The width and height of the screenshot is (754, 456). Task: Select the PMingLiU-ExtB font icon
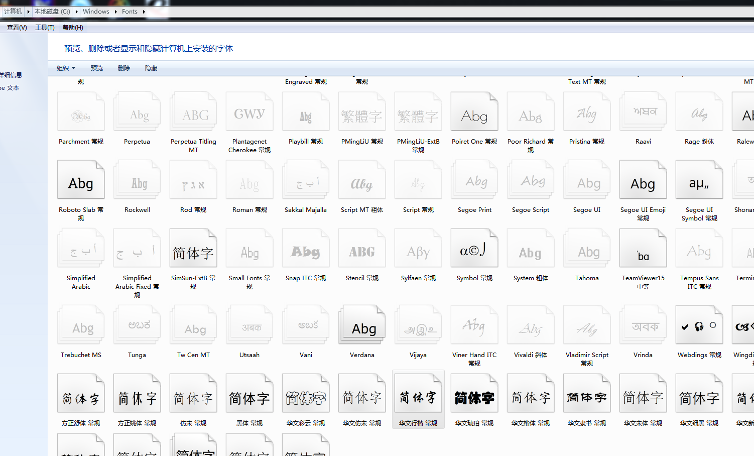pyautogui.click(x=418, y=111)
